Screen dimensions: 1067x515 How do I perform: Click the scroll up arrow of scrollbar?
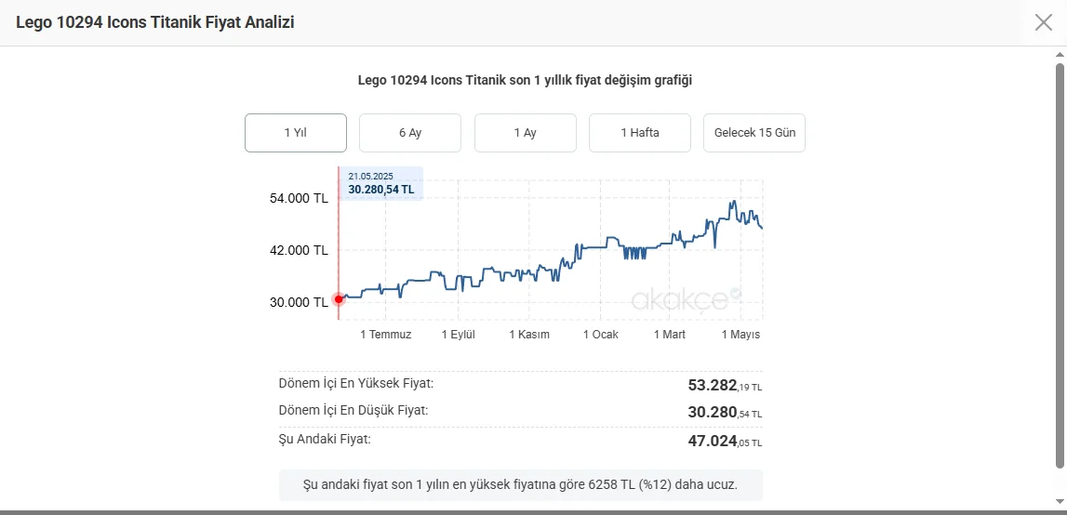[1060, 56]
